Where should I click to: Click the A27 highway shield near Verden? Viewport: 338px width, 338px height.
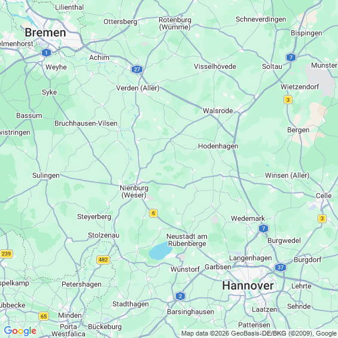click(x=137, y=69)
